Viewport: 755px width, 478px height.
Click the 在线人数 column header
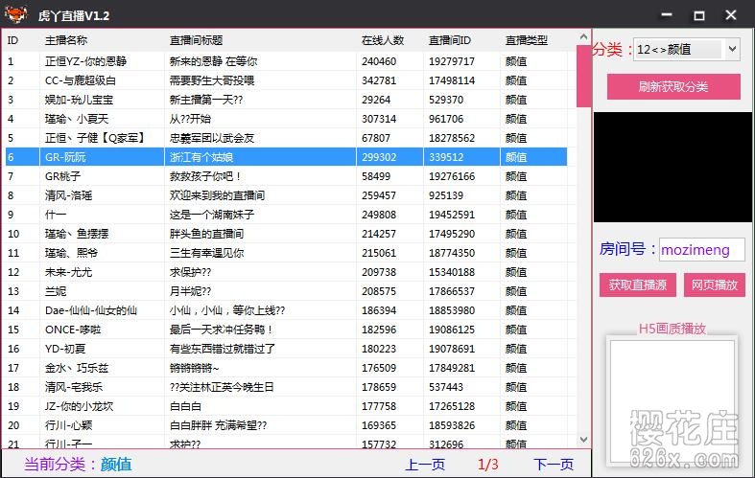click(383, 40)
